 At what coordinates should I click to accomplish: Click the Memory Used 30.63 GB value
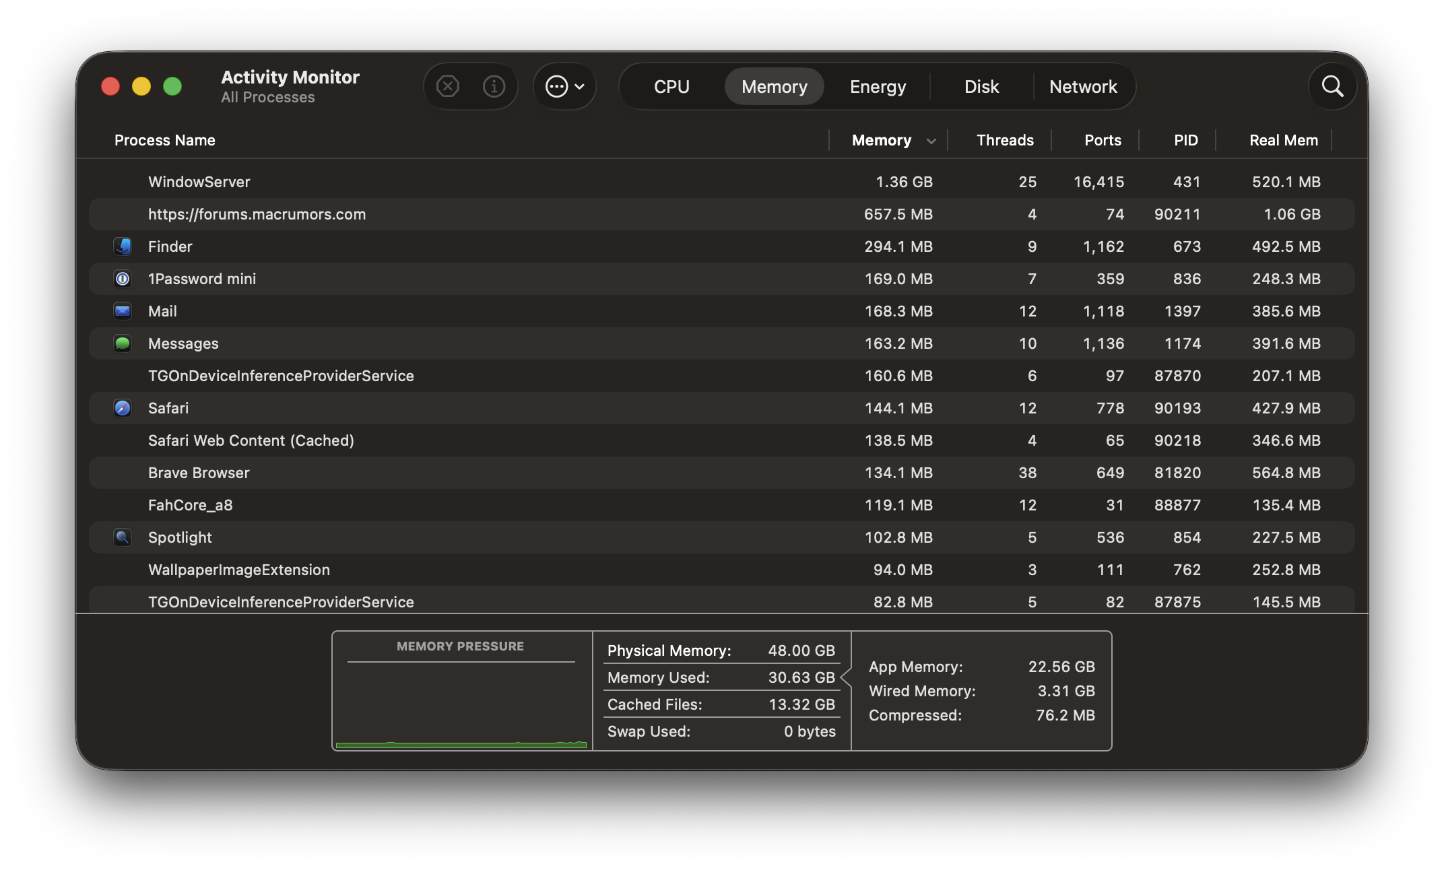click(801, 677)
